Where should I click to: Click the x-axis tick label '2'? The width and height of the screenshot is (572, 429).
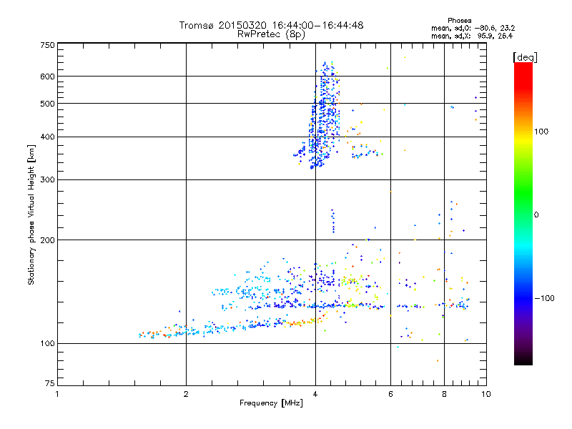click(186, 394)
